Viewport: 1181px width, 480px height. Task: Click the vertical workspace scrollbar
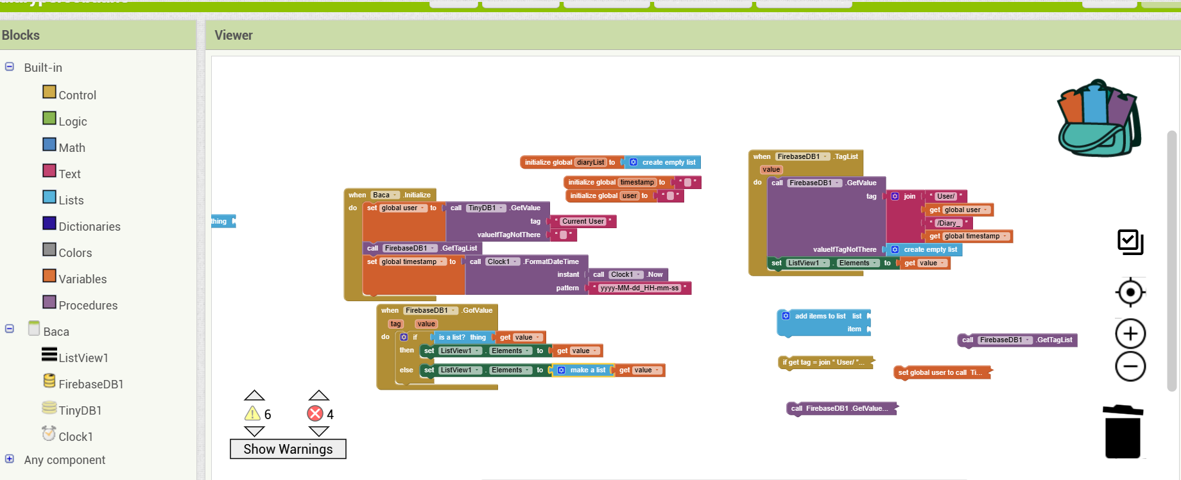tap(1171, 256)
